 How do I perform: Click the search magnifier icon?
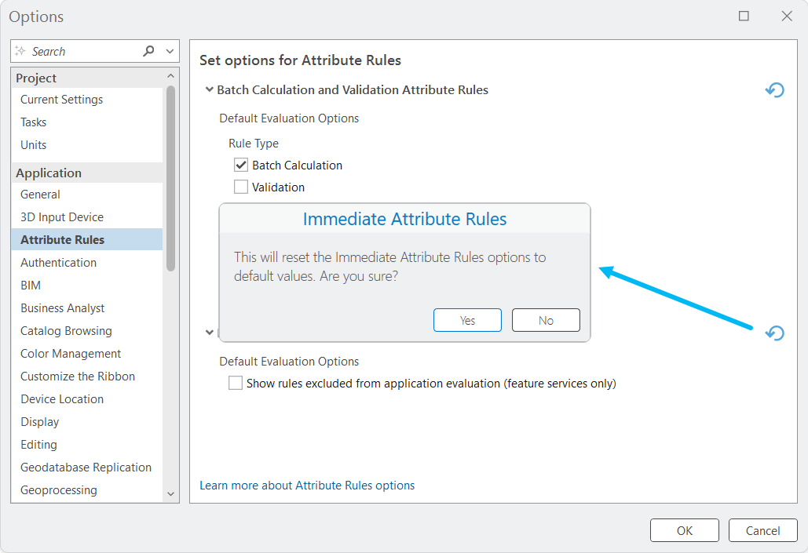pyautogui.click(x=148, y=50)
